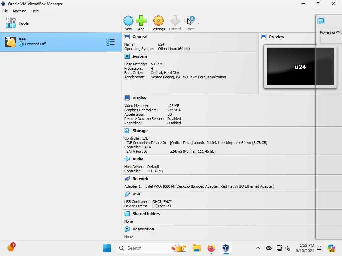Open the System settings heading link
Screen dimensions: 342x256
[x=140, y=56]
